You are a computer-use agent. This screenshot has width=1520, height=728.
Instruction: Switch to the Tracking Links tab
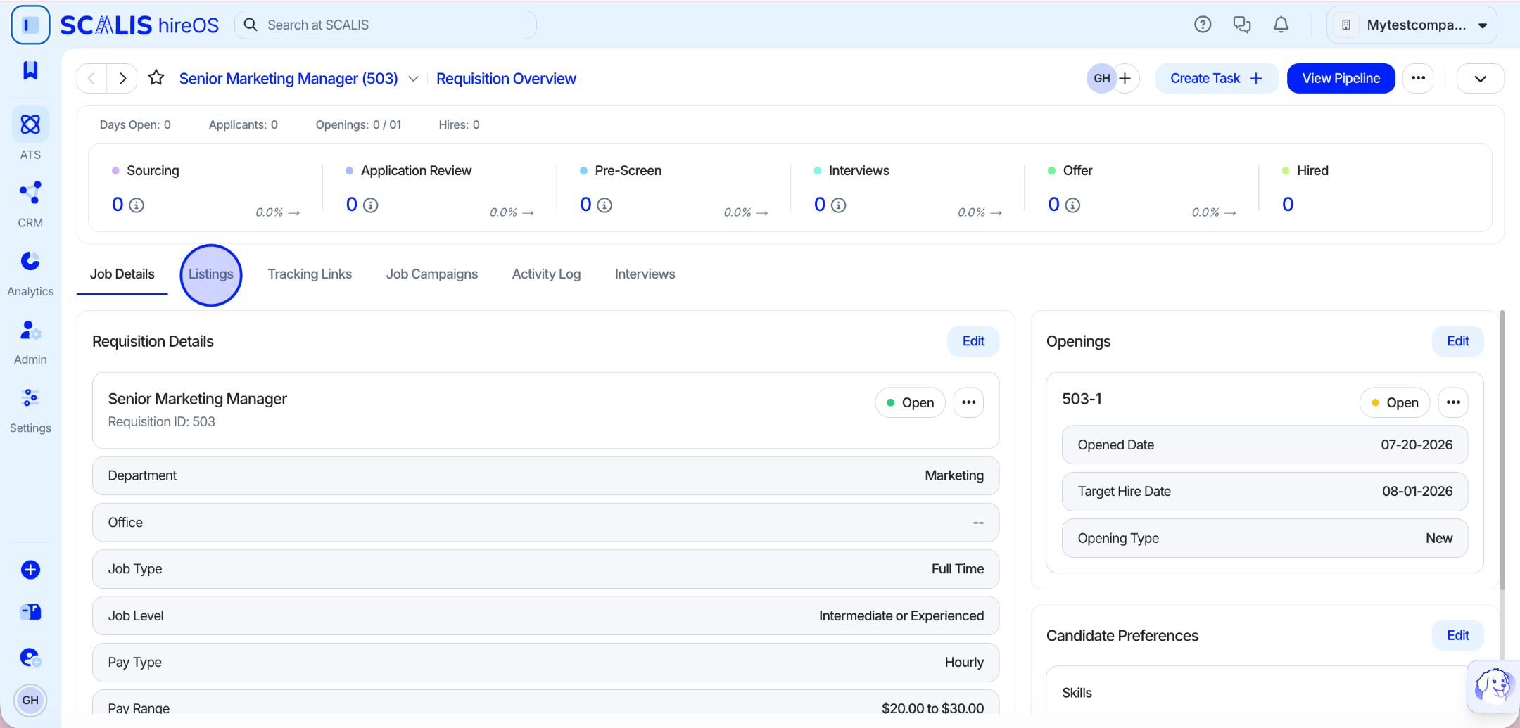pos(310,274)
